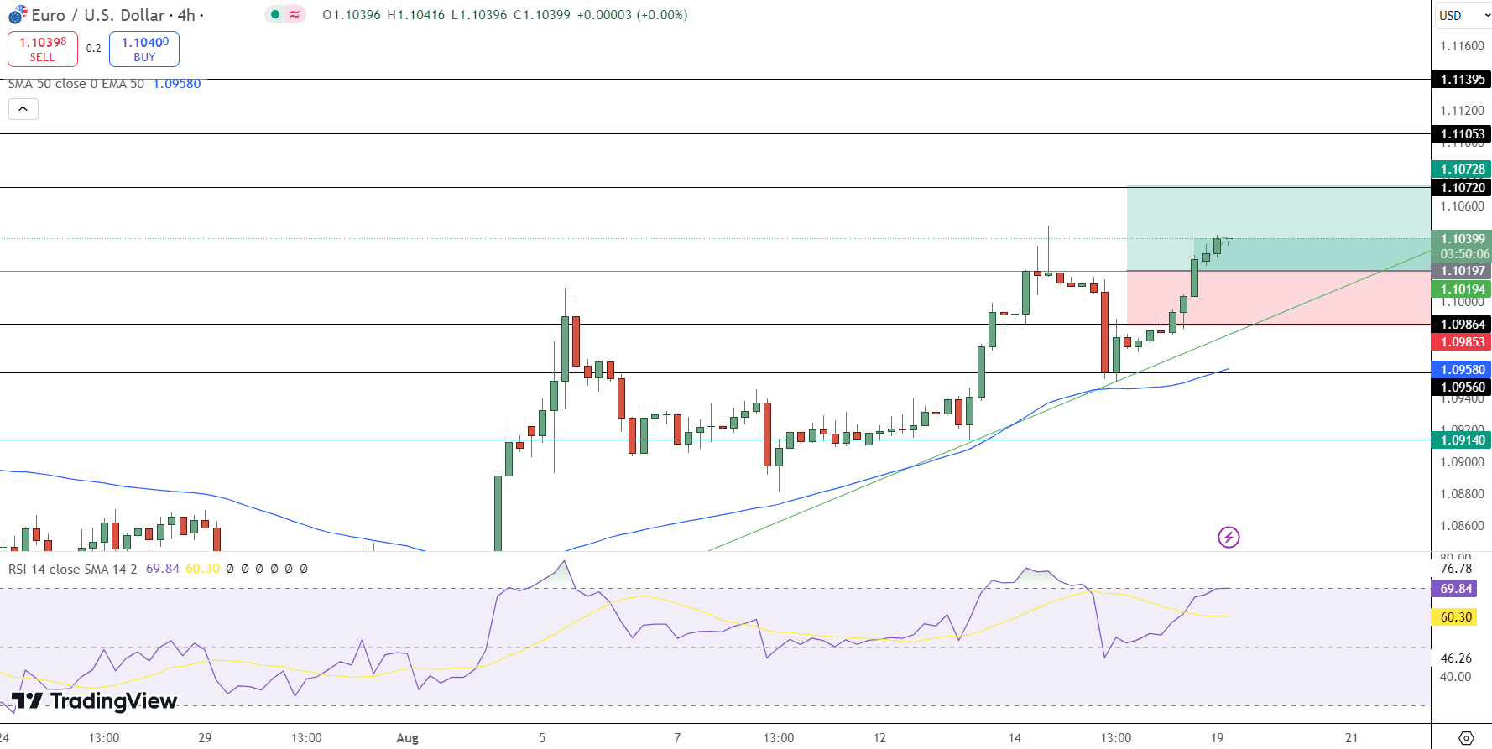Click the 14 date label on the time axis
The image size is (1492, 749).
pos(1015,738)
